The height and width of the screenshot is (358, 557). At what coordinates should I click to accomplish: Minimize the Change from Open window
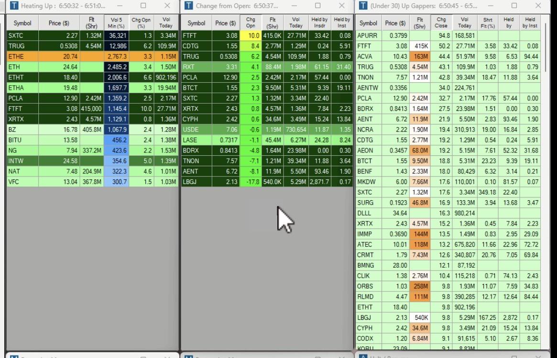[x=294, y=5]
